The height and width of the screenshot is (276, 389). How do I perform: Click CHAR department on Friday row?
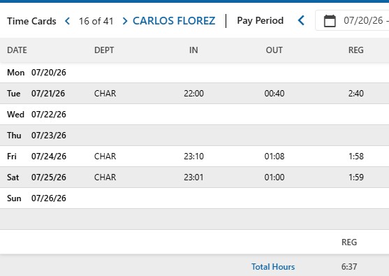105,157
